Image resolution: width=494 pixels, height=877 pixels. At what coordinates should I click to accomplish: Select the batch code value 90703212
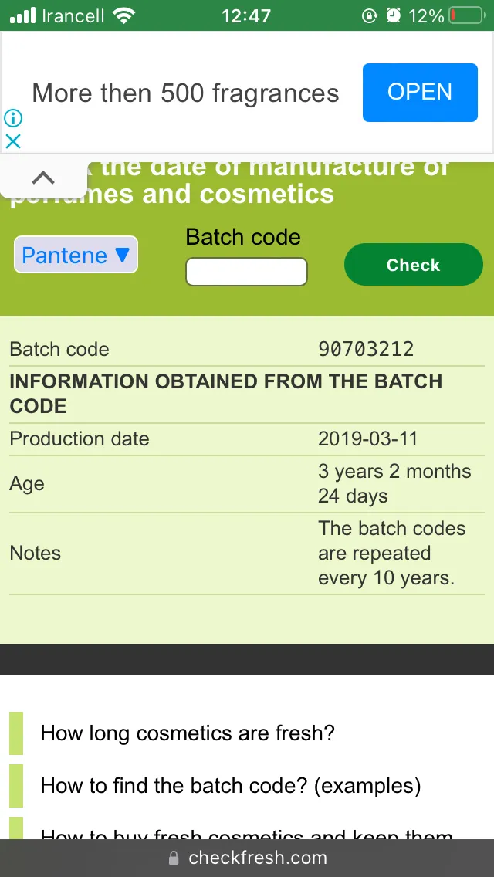point(366,349)
